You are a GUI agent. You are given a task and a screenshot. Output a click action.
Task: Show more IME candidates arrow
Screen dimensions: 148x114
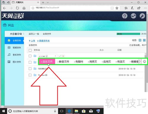[x=139, y=61]
